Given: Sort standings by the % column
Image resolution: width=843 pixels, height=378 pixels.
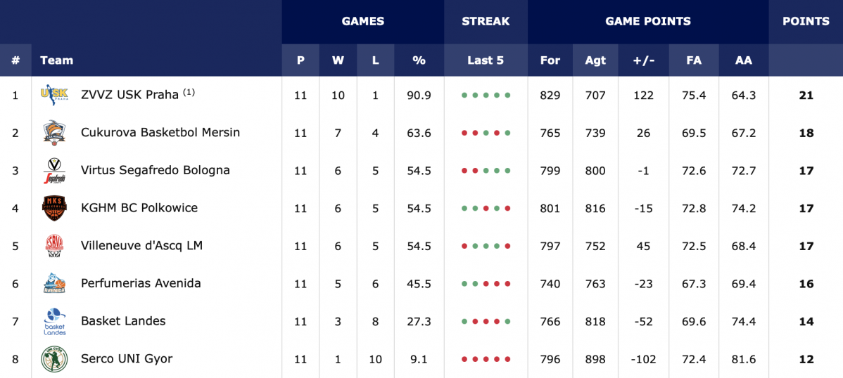Looking at the screenshot, I should tap(419, 60).
